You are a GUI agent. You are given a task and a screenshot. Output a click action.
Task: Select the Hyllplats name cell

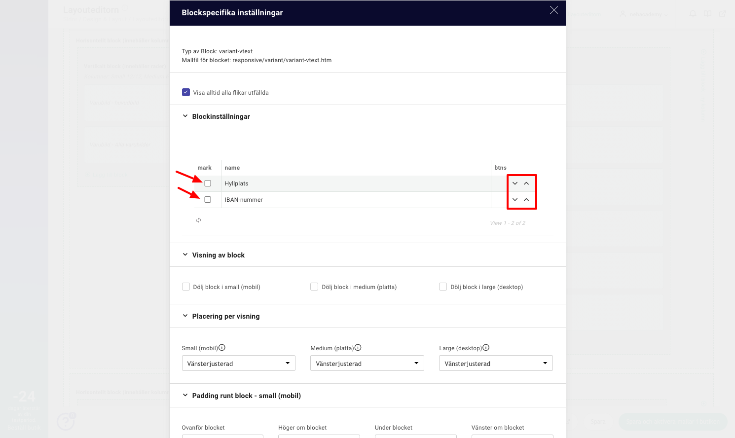(x=356, y=183)
